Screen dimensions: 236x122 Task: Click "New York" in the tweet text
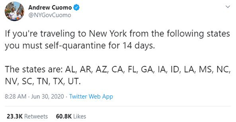coord(108,34)
